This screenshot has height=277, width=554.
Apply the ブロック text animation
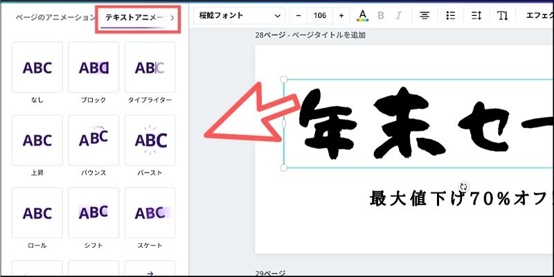[x=93, y=67]
